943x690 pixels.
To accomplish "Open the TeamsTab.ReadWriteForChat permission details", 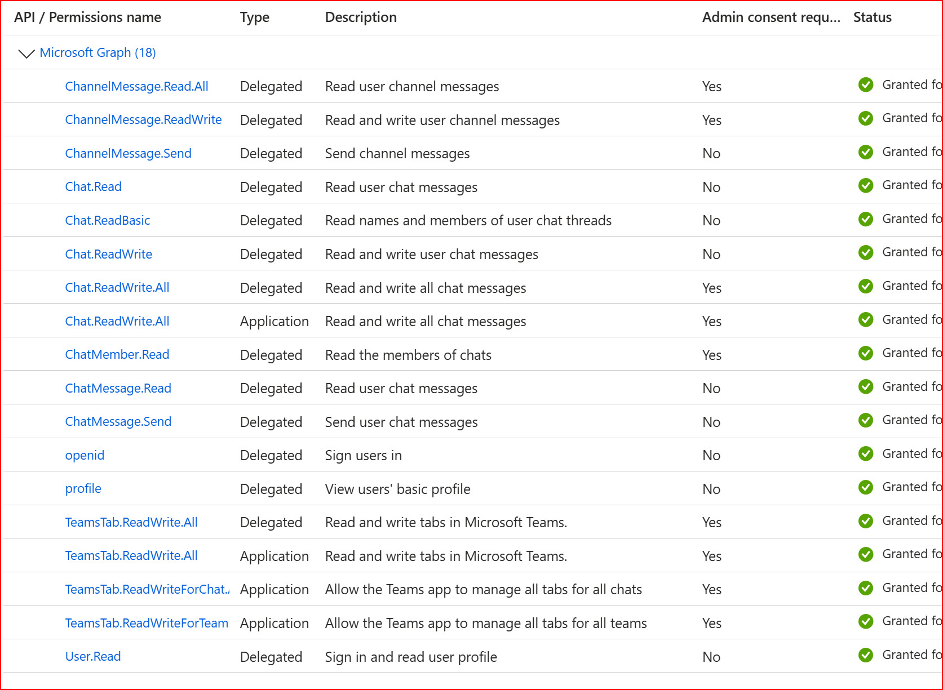I will [x=147, y=589].
